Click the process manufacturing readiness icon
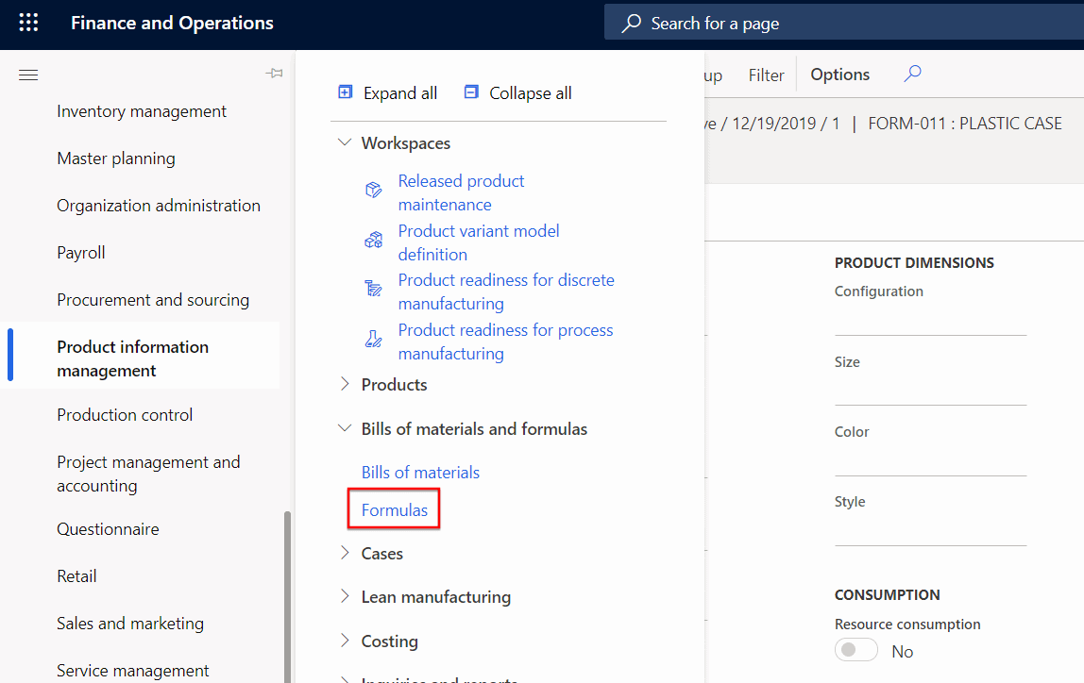Screen dimensions: 1084x683 click(373, 339)
